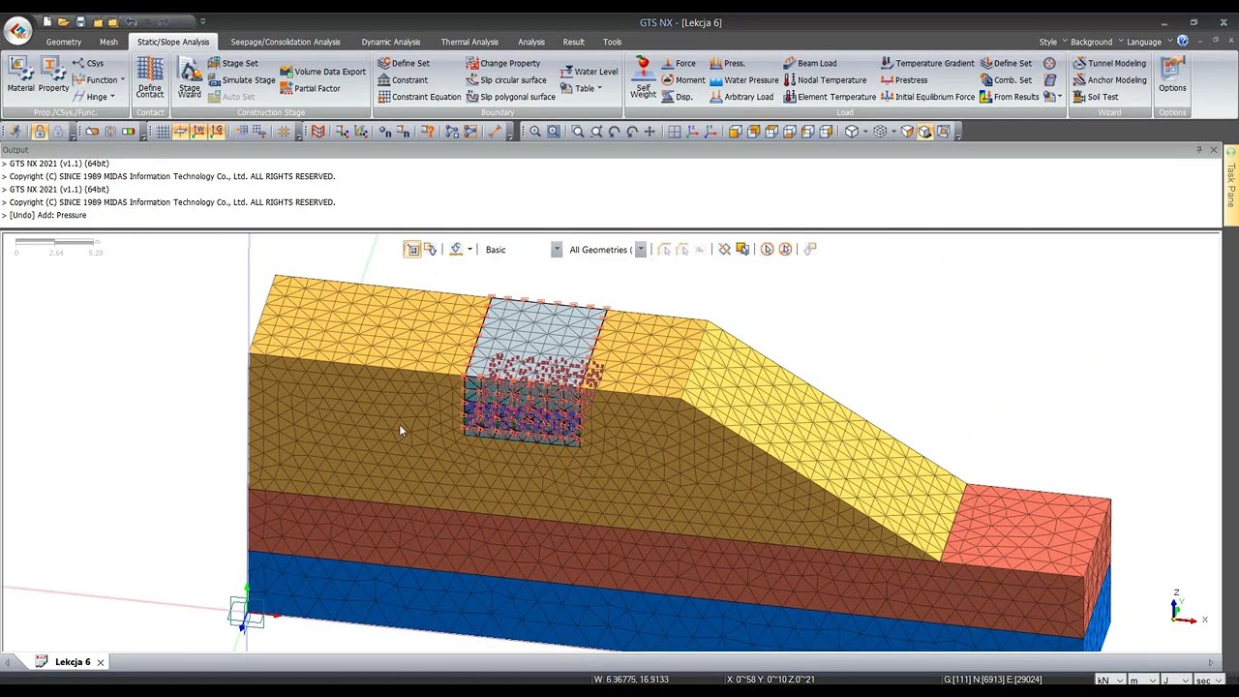Launch the Stage Wizard

[x=190, y=77]
